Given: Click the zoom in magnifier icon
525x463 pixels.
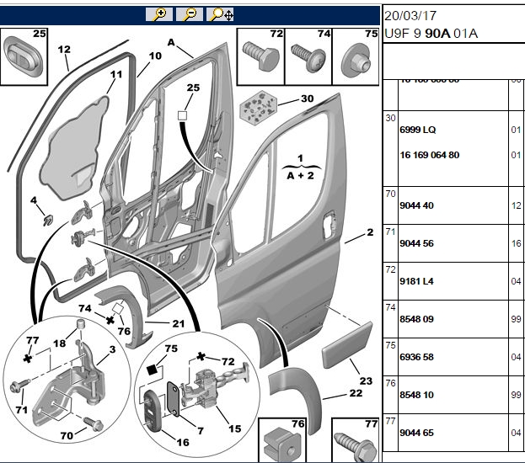Looking at the screenshot, I should pyautogui.click(x=159, y=14).
